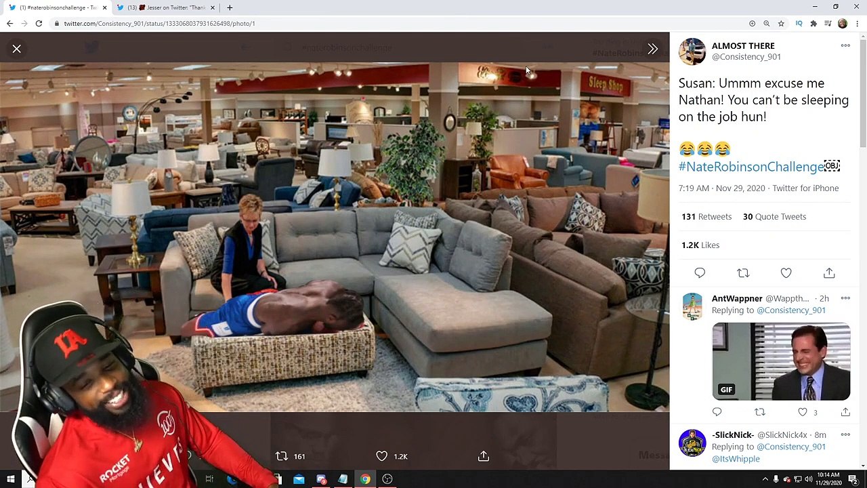This screenshot has height=488, width=867.
Task: Open the Chrome three-dot menu
Action: pos(858,24)
